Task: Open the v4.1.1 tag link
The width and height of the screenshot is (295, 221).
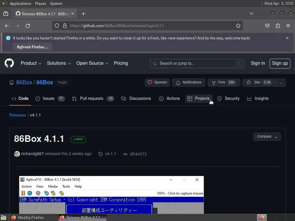Action: pyautogui.click(x=107, y=154)
